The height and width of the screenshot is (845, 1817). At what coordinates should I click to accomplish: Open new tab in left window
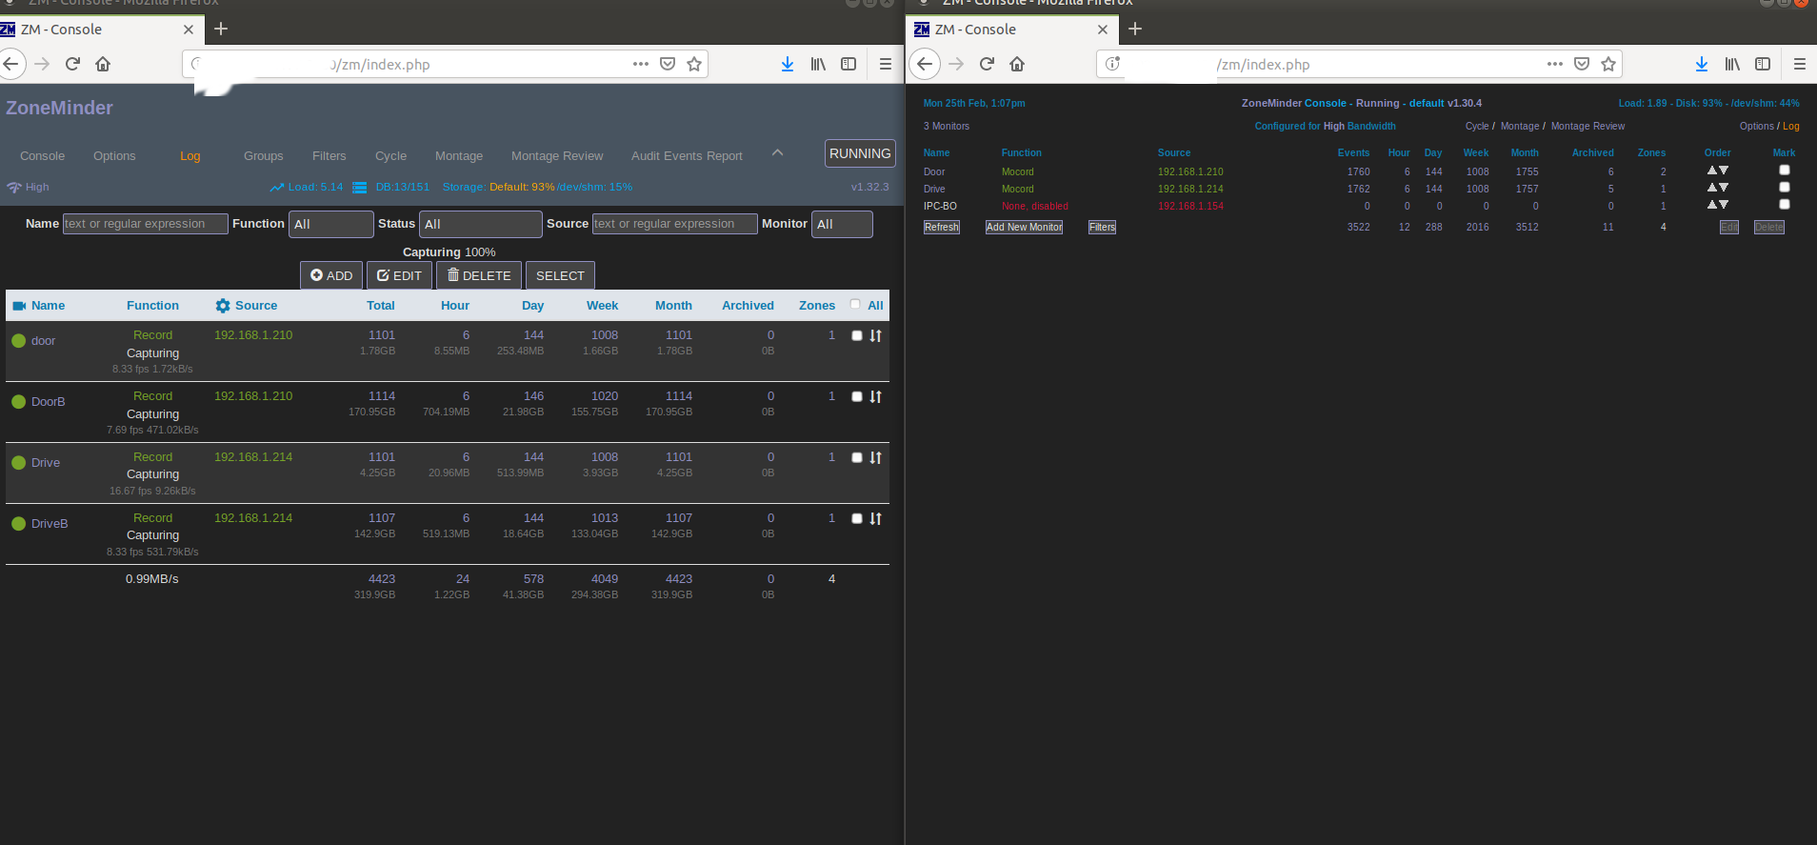(221, 29)
